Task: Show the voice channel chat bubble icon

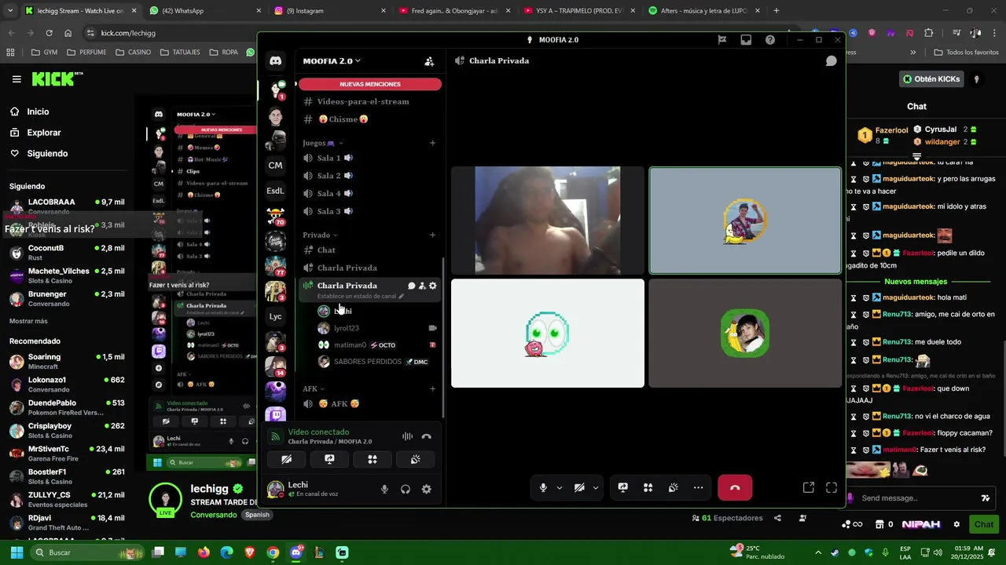Action: point(831,61)
